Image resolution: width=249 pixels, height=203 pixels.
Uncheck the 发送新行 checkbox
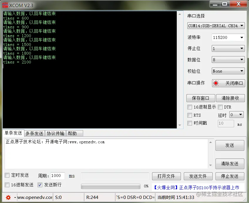pyautogui.click(x=40, y=185)
